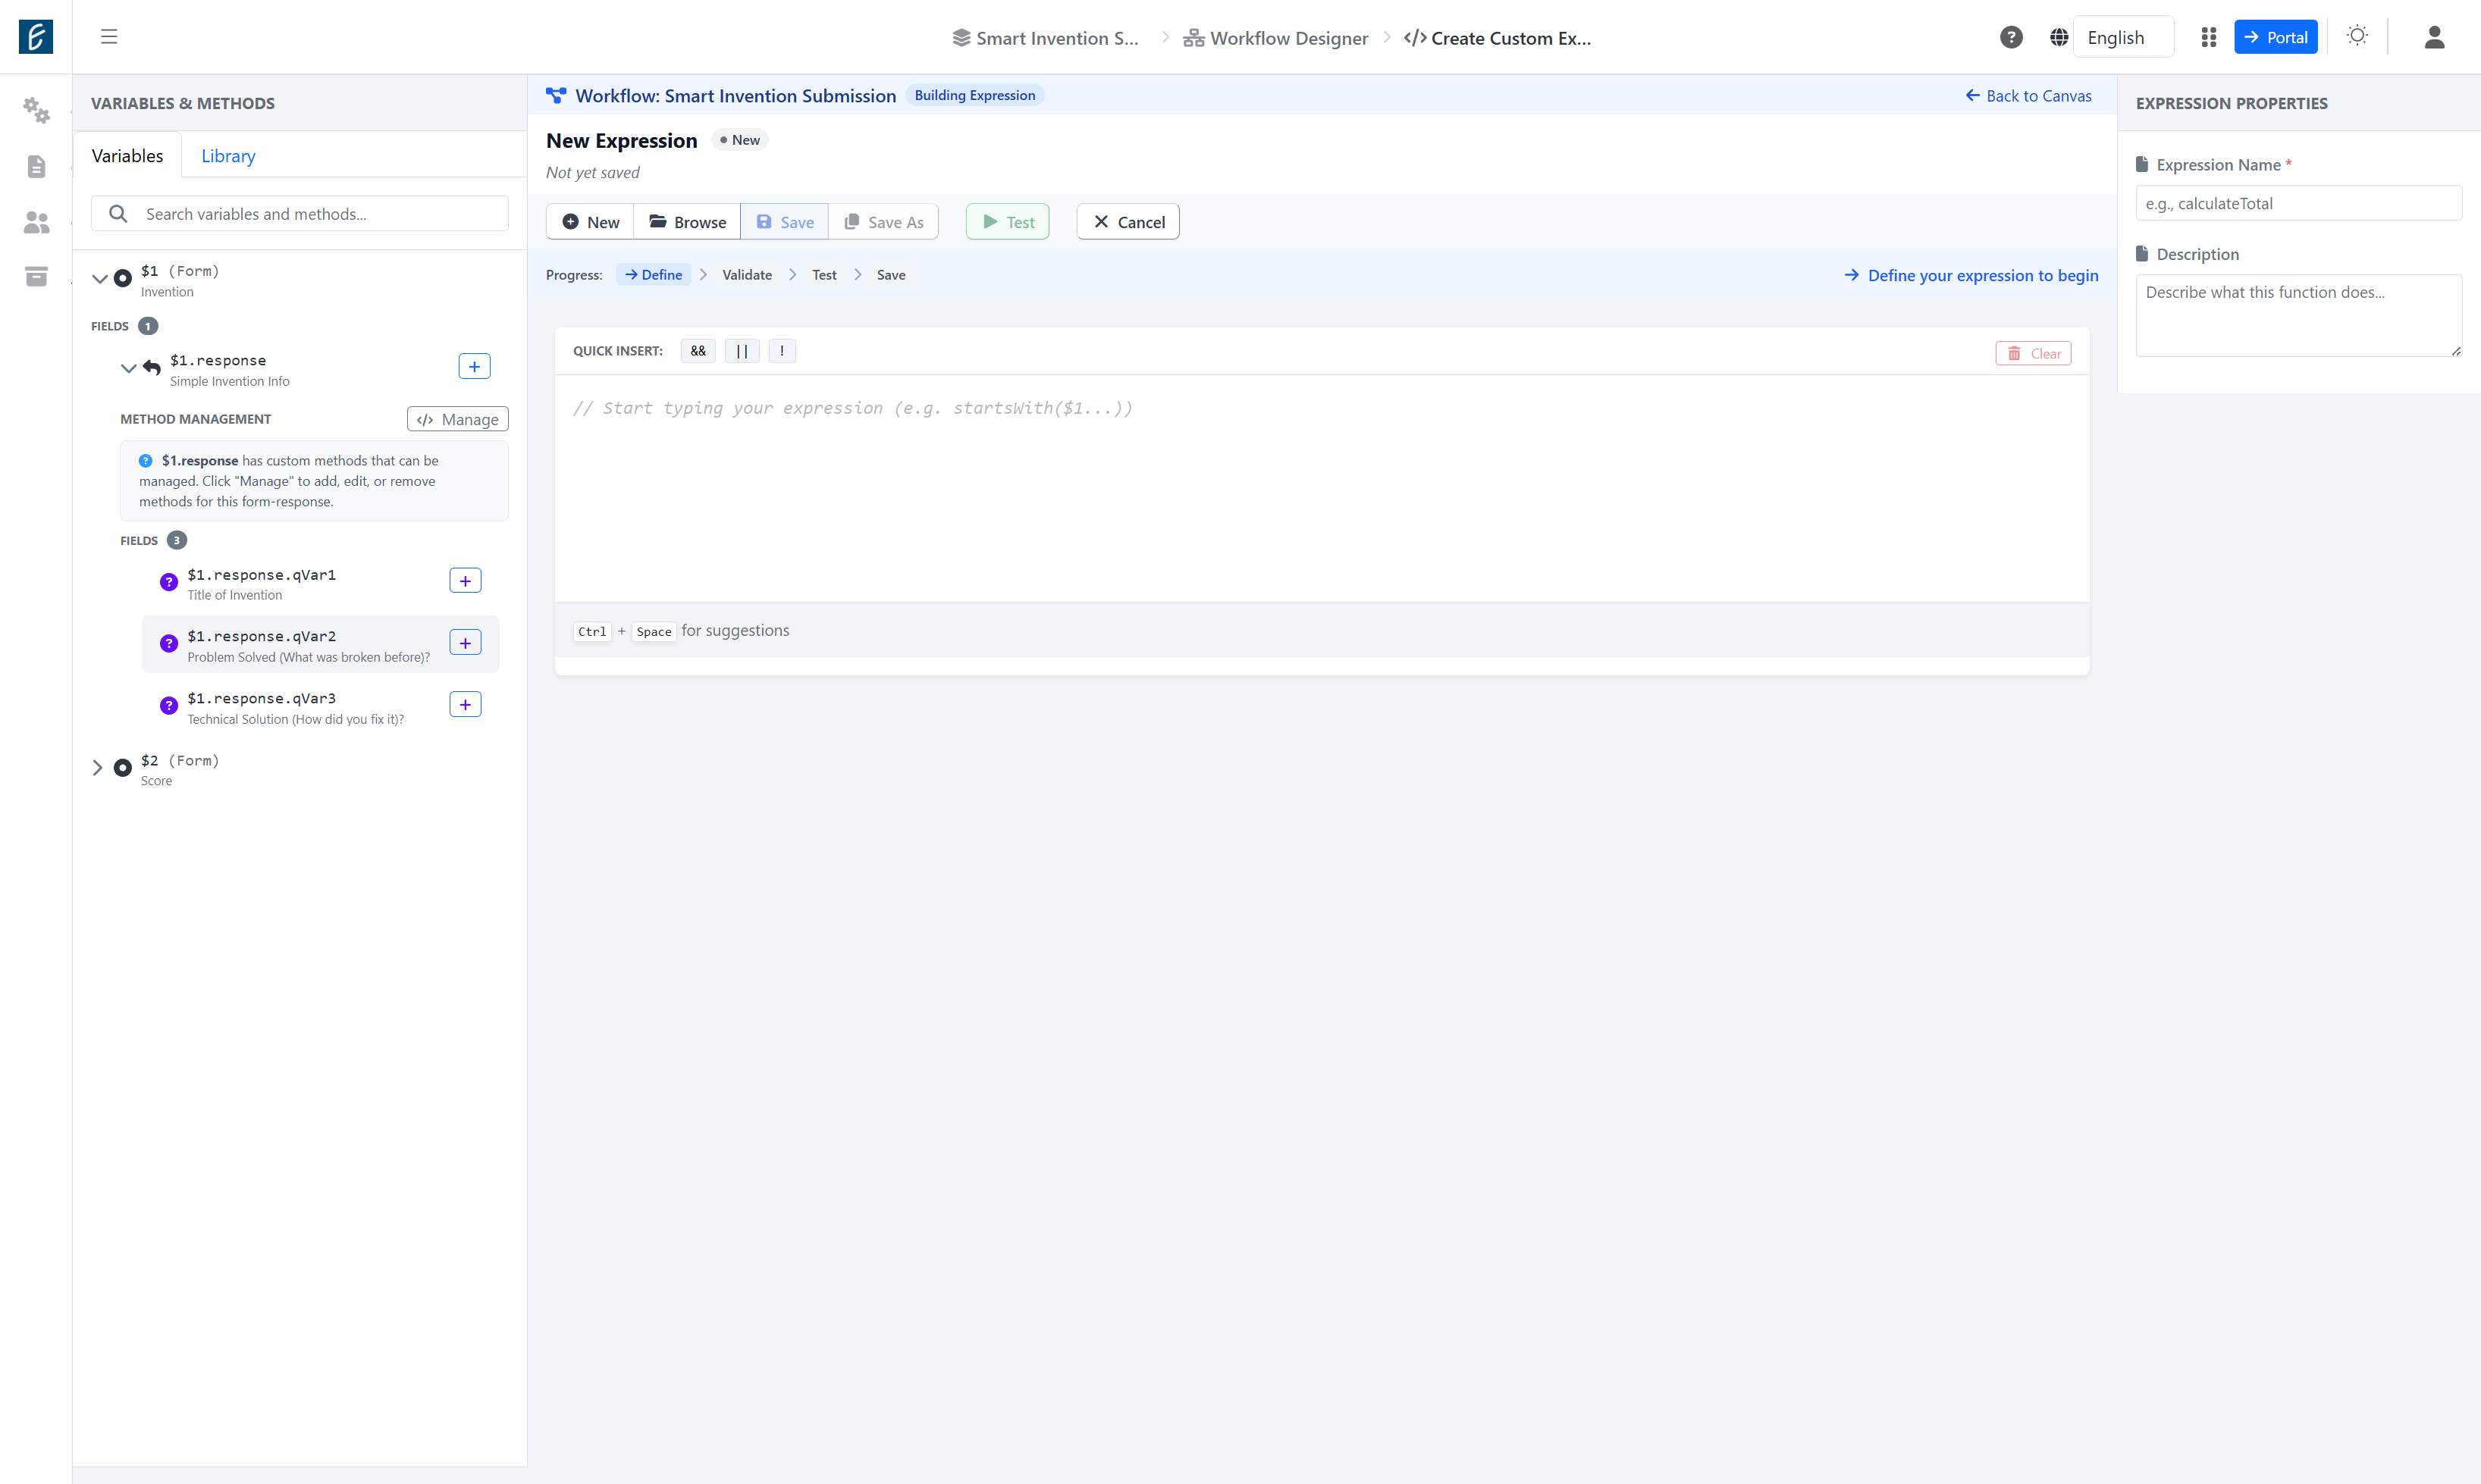Screen dimensions: 2481x1484
Task: Go to Workflow Designer breadcrumb
Action: coord(1275,38)
